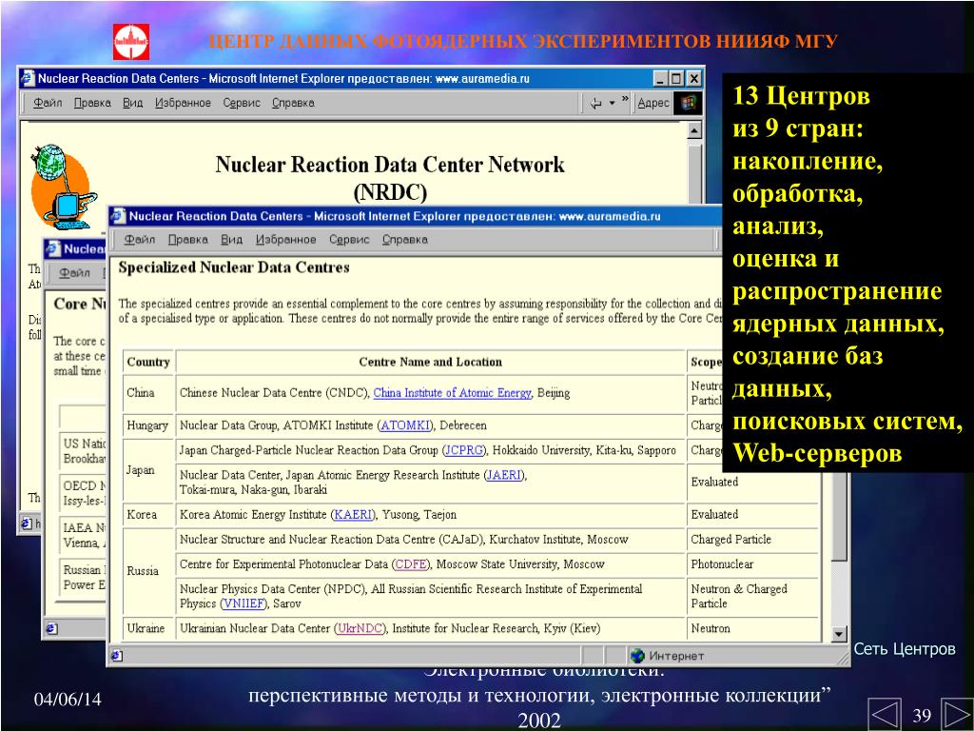Open the JCPRG link

coord(464,450)
